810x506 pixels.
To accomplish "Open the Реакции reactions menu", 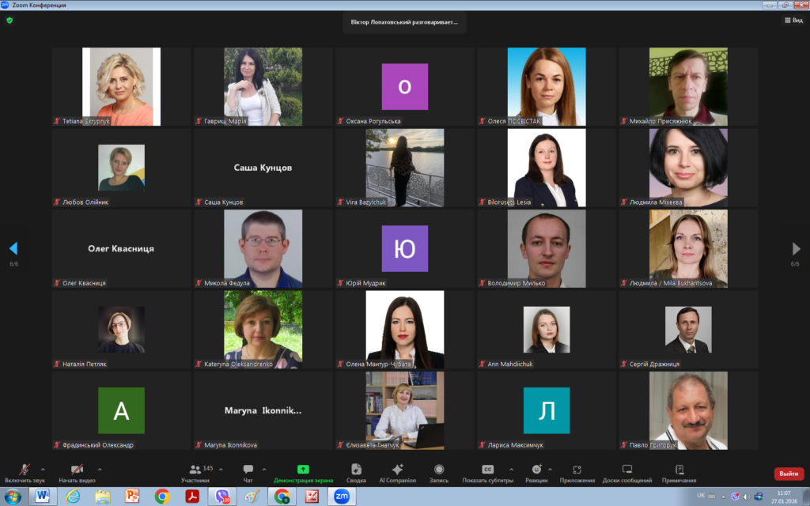I will pyautogui.click(x=536, y=470).
